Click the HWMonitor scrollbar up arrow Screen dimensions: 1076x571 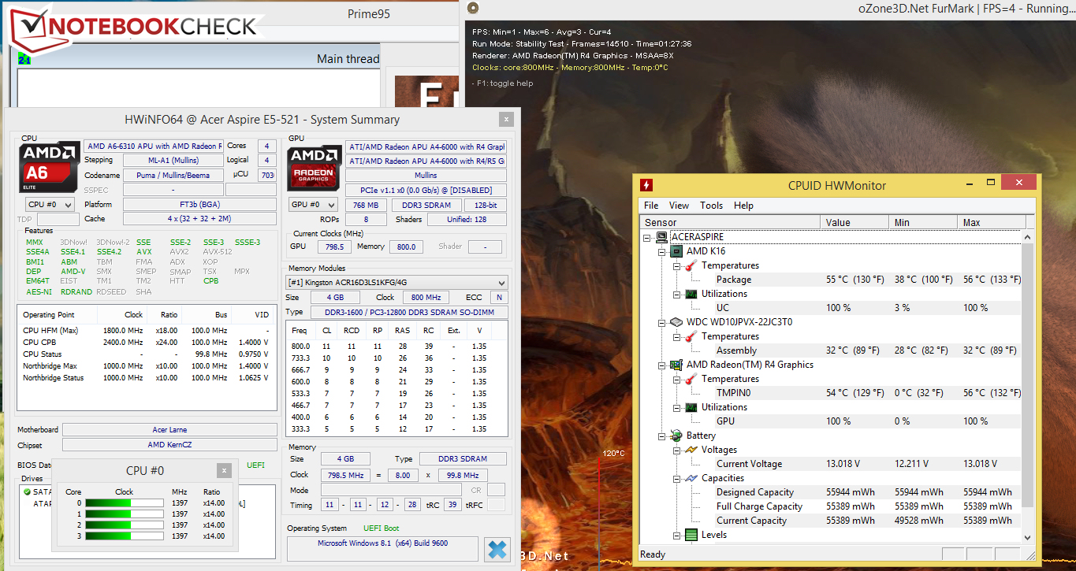(1027, 235)
